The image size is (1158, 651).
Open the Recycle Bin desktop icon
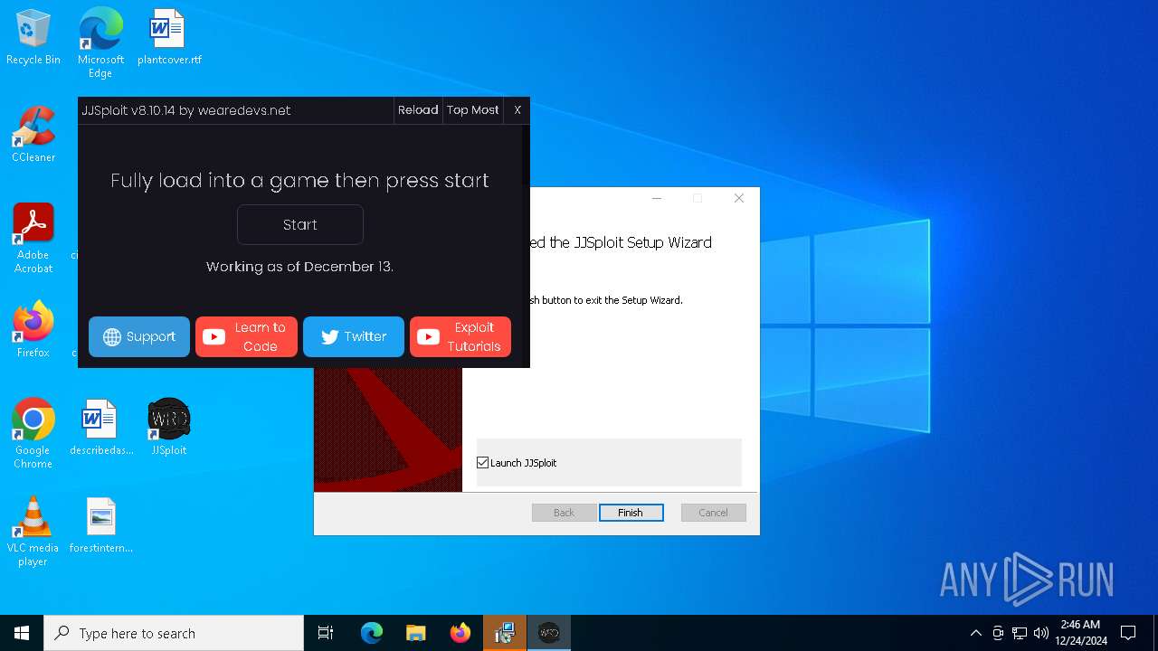click(x=33, y=38)
